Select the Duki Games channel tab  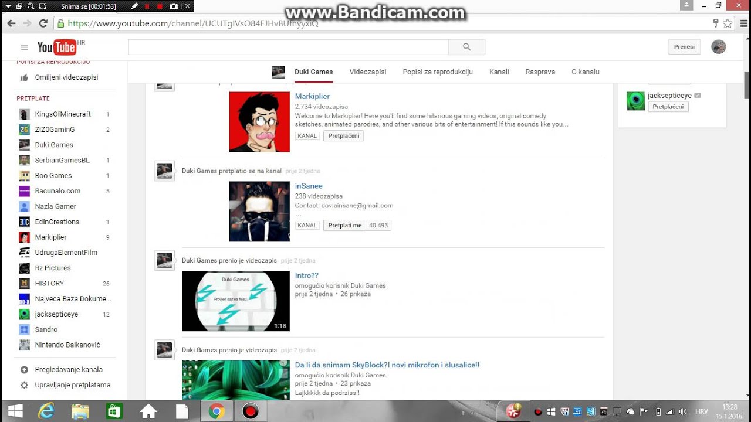point(313,72)
